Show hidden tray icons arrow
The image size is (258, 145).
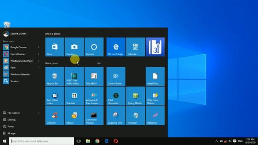216,141
